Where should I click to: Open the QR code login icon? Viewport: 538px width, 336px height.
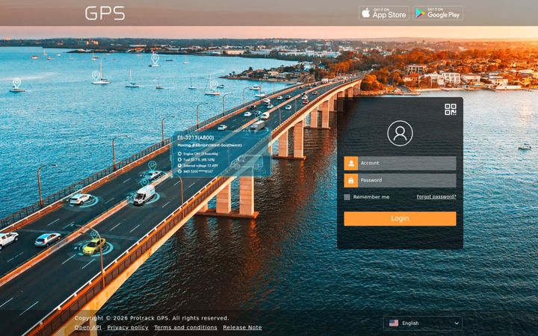(450, 109)
